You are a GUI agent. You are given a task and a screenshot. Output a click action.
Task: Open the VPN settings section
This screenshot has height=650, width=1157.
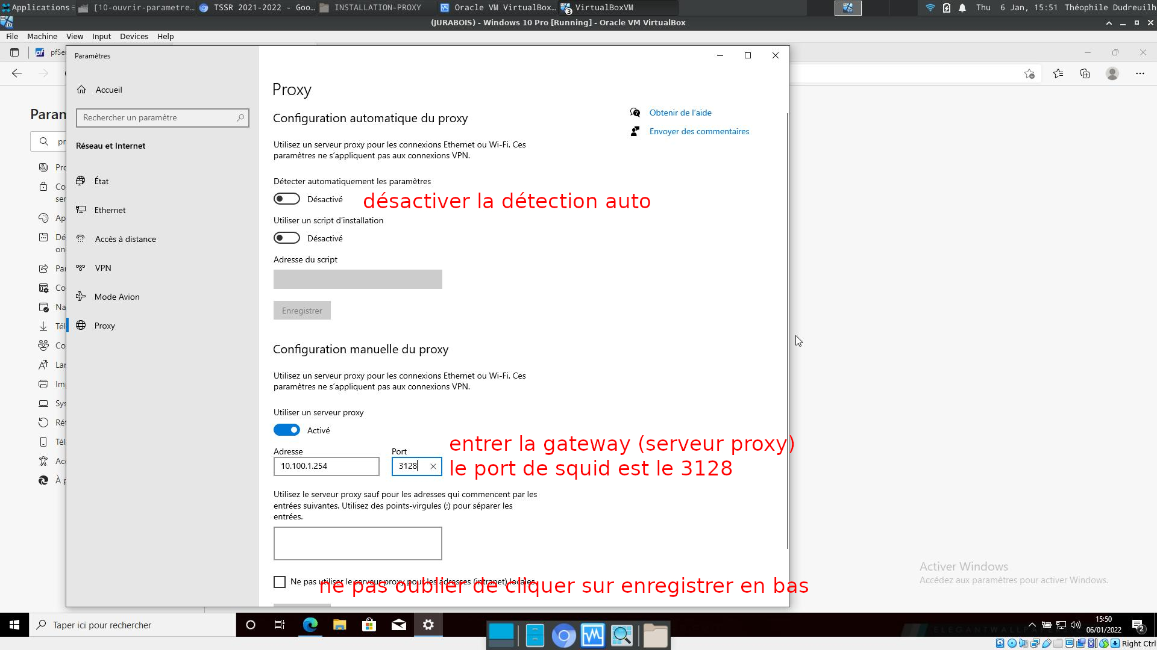[102, 268]
